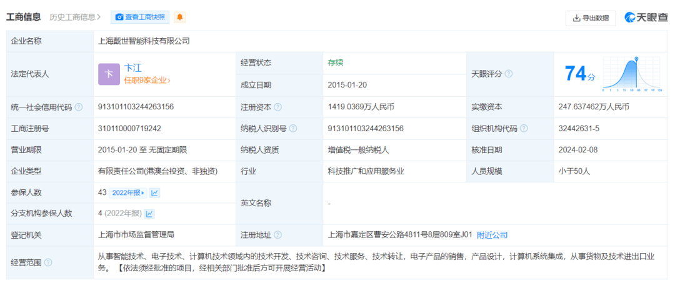Select business term 2015-01-20 至 无固定期限
Viewport: 675px width, 288px height.
point(142,150)
